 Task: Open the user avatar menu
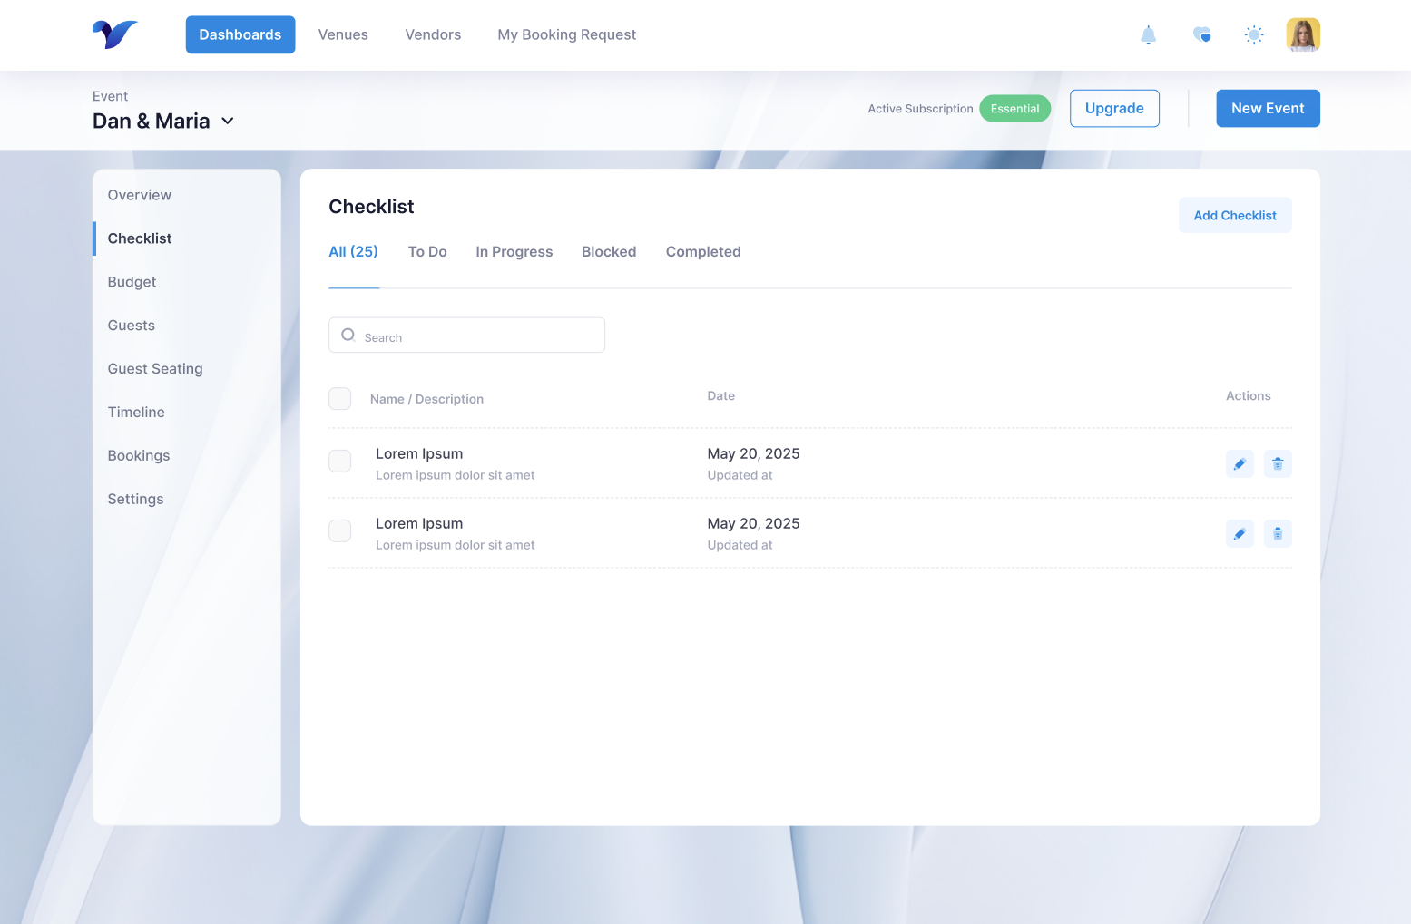1303,34
